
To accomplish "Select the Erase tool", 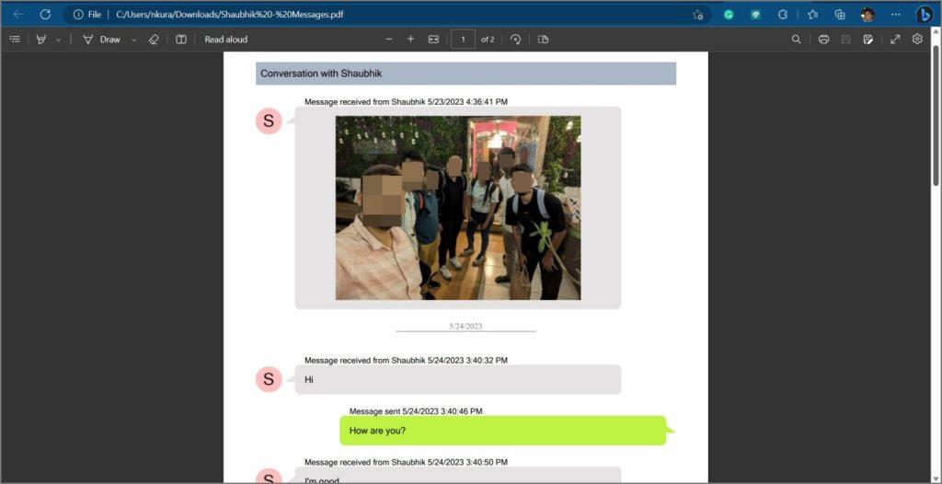I will pyautogui.click(x=154, y=39).
